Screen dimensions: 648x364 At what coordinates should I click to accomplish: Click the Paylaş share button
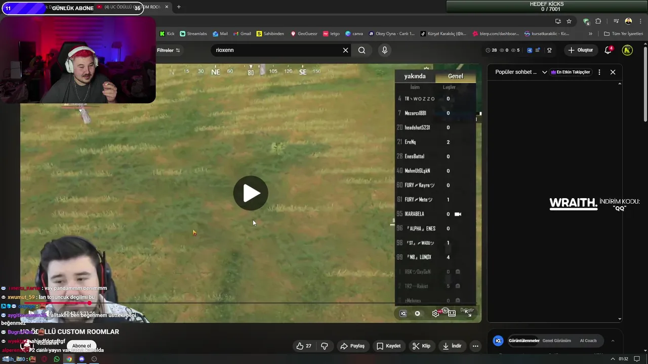(x=352, y=346)
